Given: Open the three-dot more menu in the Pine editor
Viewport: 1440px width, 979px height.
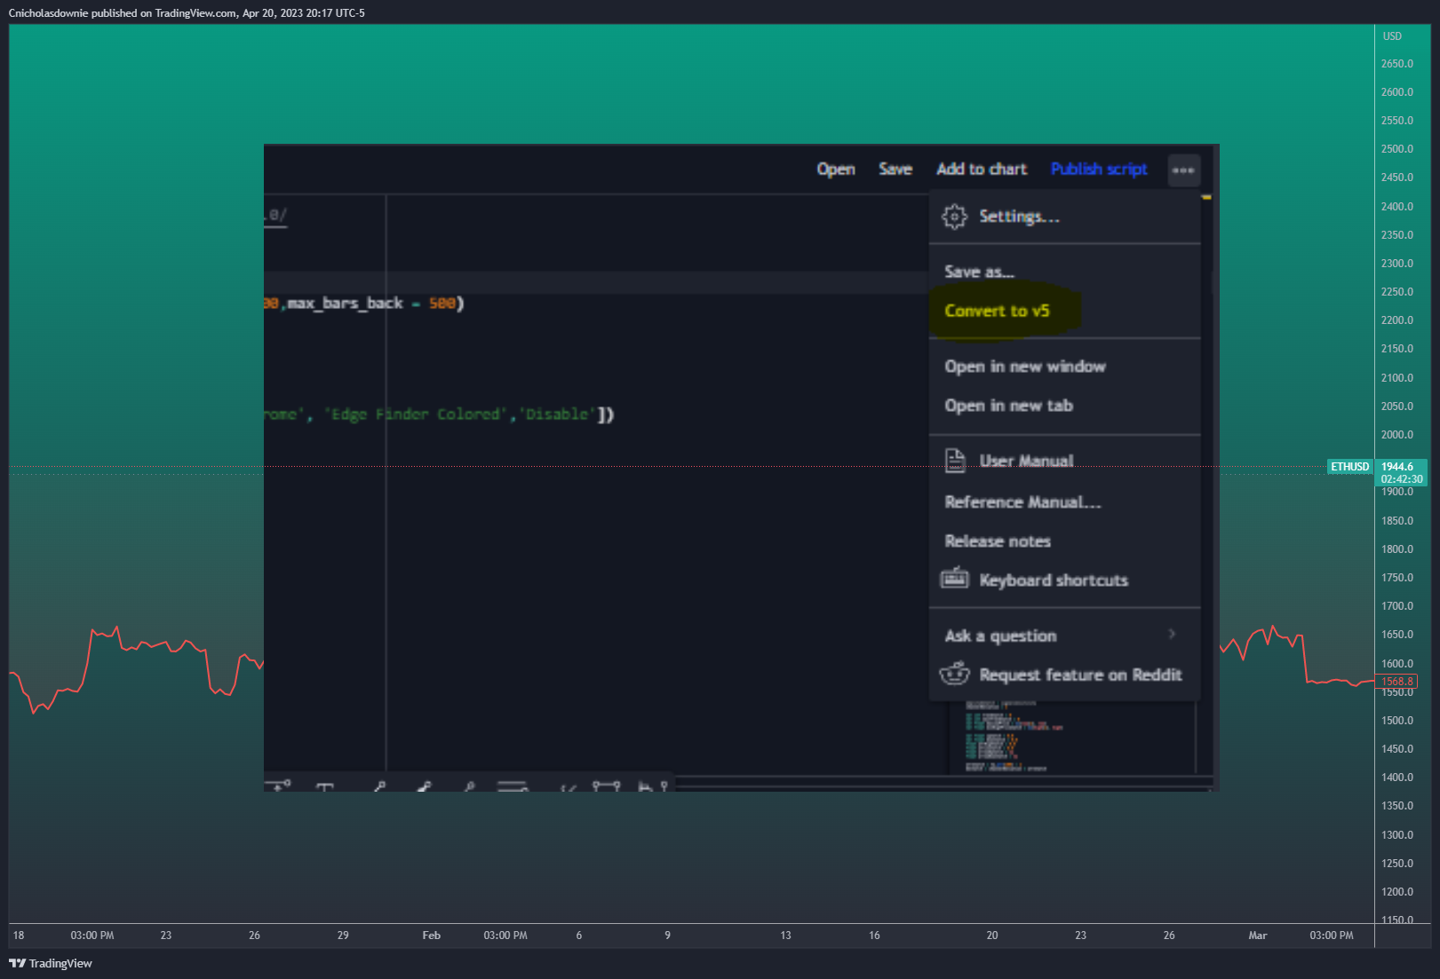Looking at the screenshot, I should pyautogui.click(x=1183, y=170).
